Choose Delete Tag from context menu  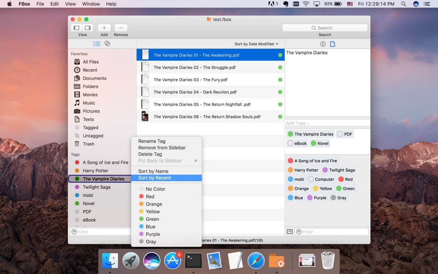[x=166, y=154]
